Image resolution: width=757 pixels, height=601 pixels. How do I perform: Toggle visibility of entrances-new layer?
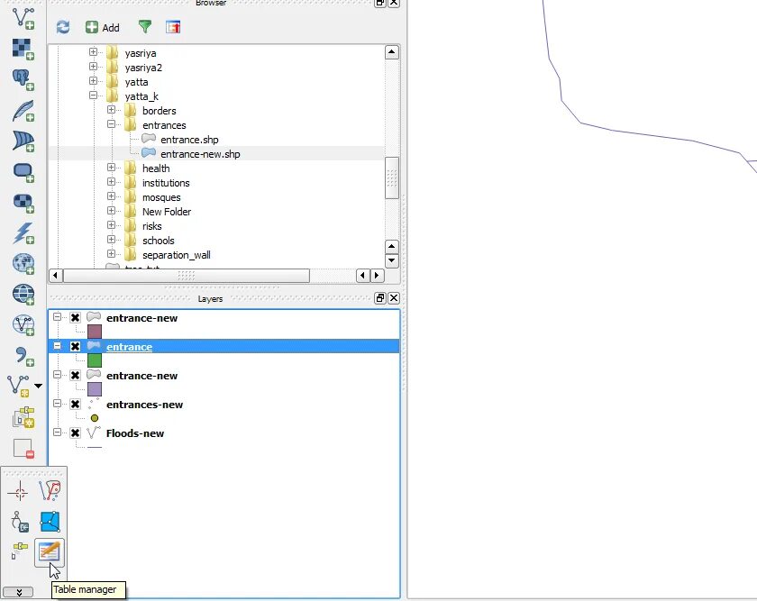click(75, 404)
